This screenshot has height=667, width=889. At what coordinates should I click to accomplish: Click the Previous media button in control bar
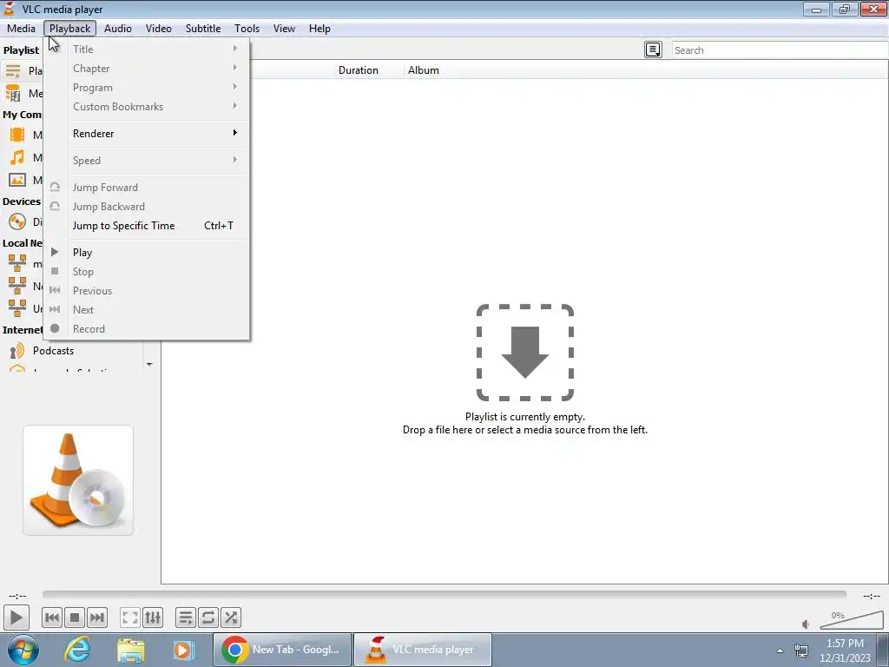click(x=52, y=617)
